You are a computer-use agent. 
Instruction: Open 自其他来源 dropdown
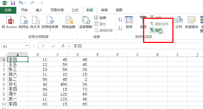(50, 24)
